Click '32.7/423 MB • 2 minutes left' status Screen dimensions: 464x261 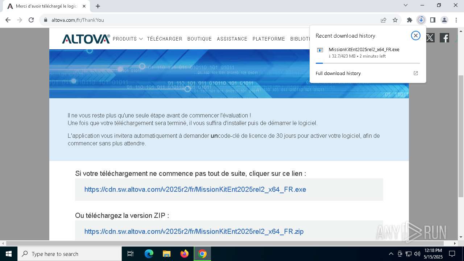click(x=357, y=56)
